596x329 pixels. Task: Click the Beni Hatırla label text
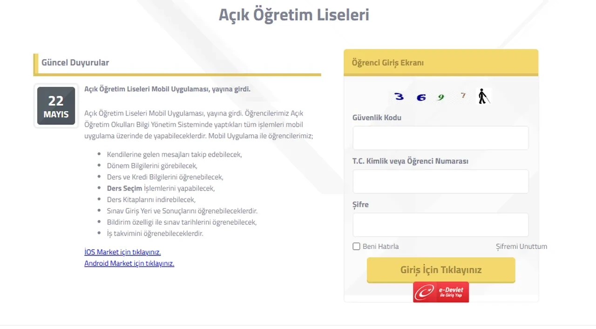pyautogui.click(x=380, y=247)
